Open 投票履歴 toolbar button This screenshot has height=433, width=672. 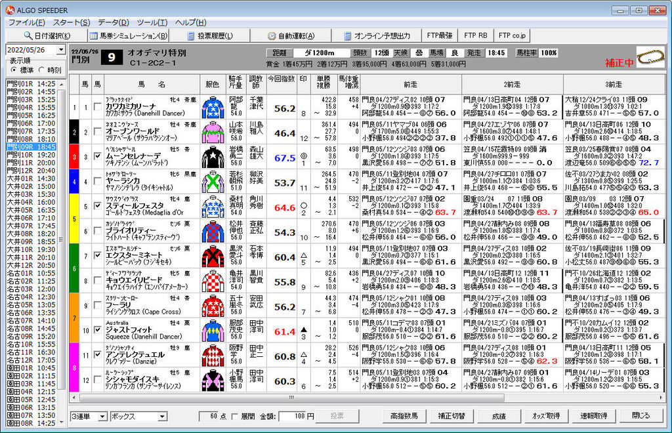[210, 35]
